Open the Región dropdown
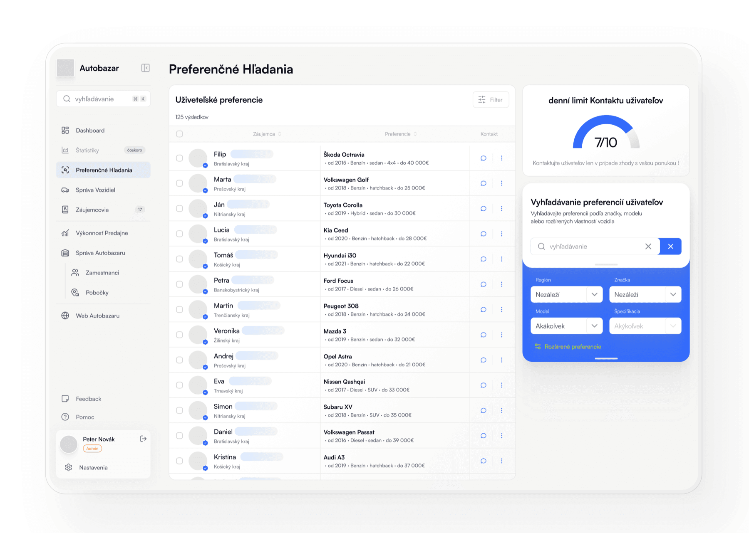Image resolution: width=749 pixels, height=533 pixels. tap(566, 294)
